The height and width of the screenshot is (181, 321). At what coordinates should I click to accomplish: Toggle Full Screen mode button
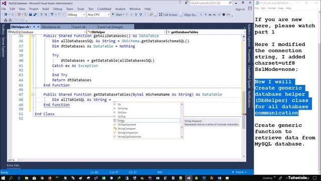169,15
